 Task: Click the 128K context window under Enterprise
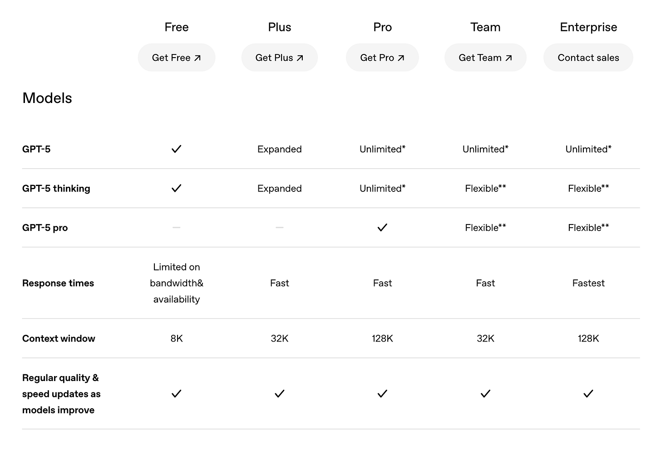tap(588, 338)
